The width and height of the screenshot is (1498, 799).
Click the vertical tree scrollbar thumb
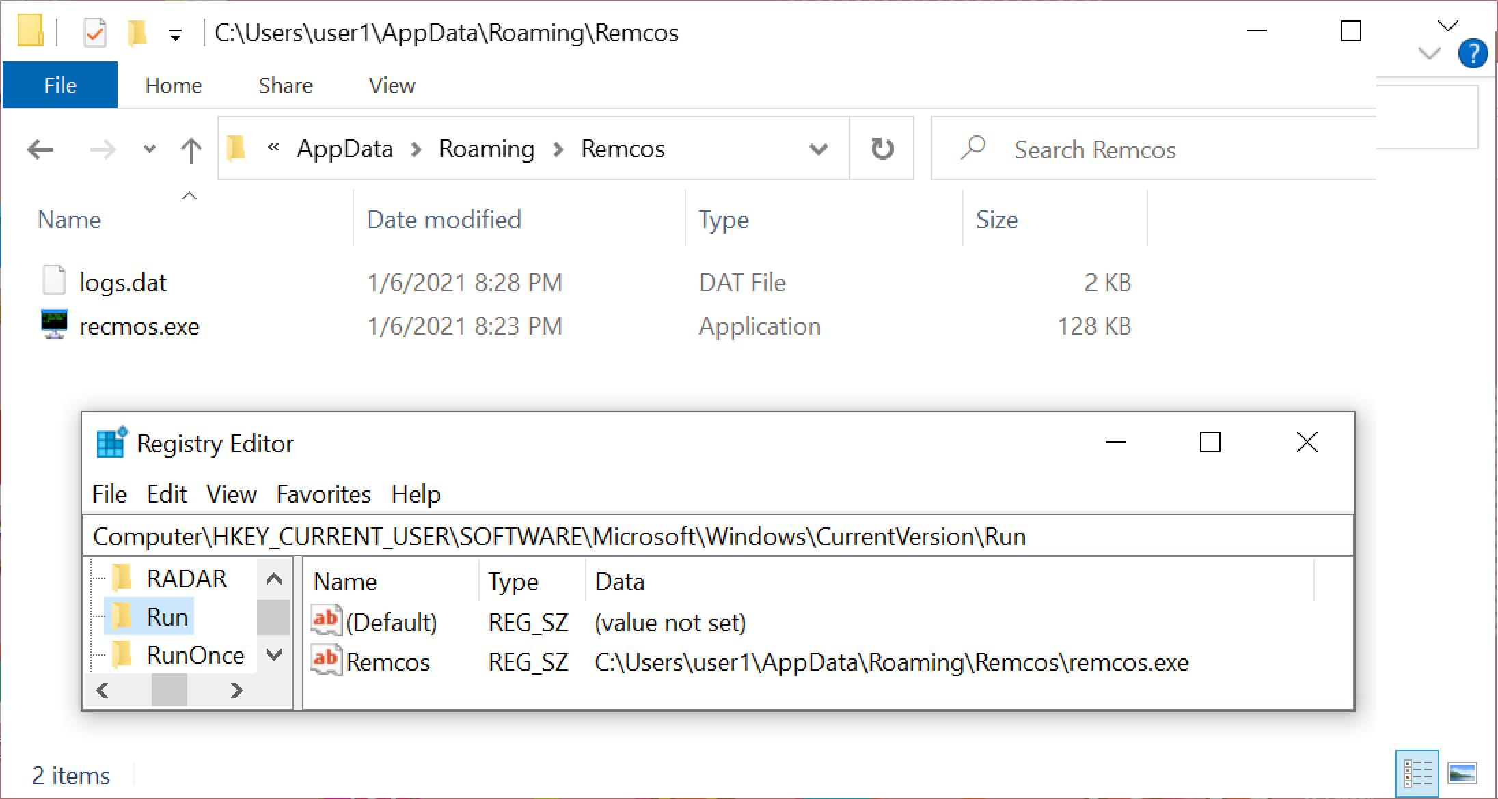[273, 617]
